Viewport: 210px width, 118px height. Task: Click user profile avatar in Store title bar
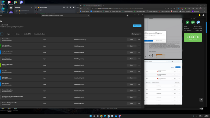tap(127, 15)
